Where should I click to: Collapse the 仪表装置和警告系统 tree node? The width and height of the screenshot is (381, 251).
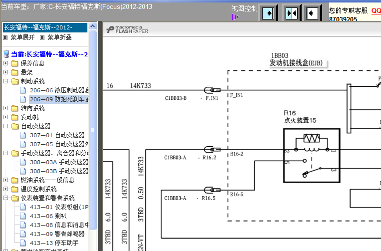pyautogui.click(x=6, y=198)
